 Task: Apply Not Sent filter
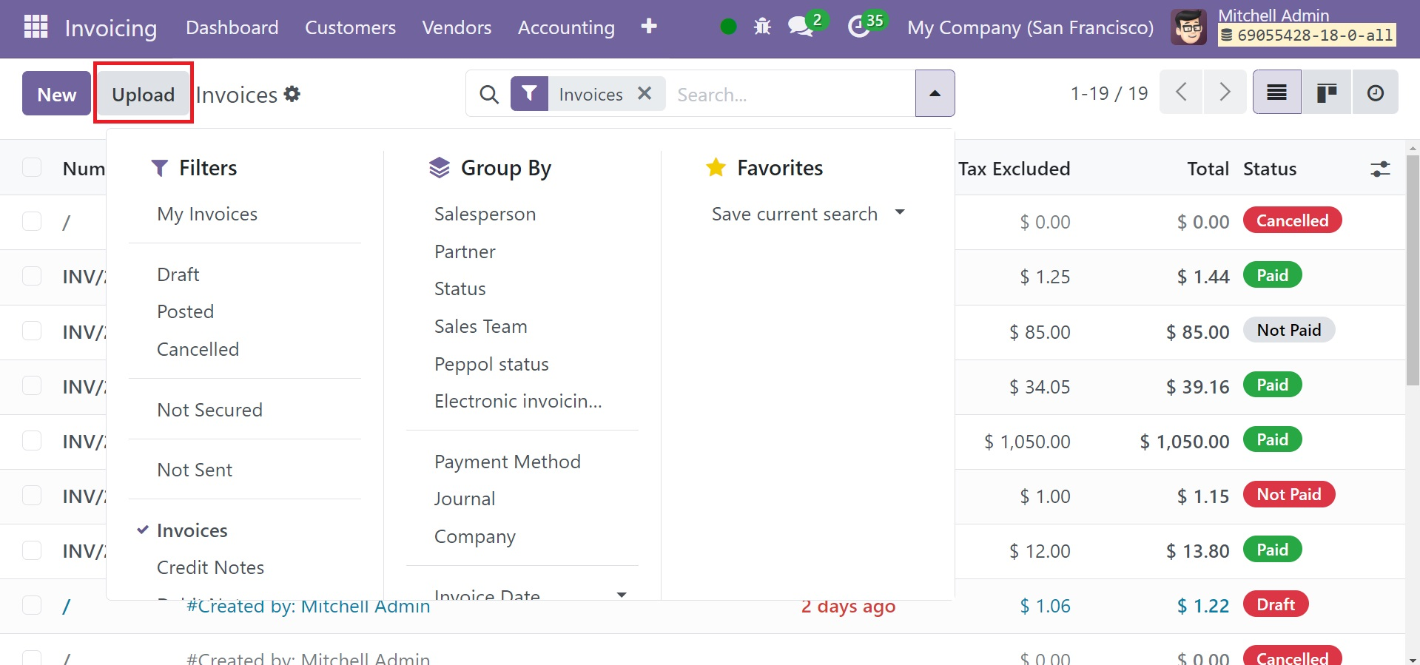[195, 470]
